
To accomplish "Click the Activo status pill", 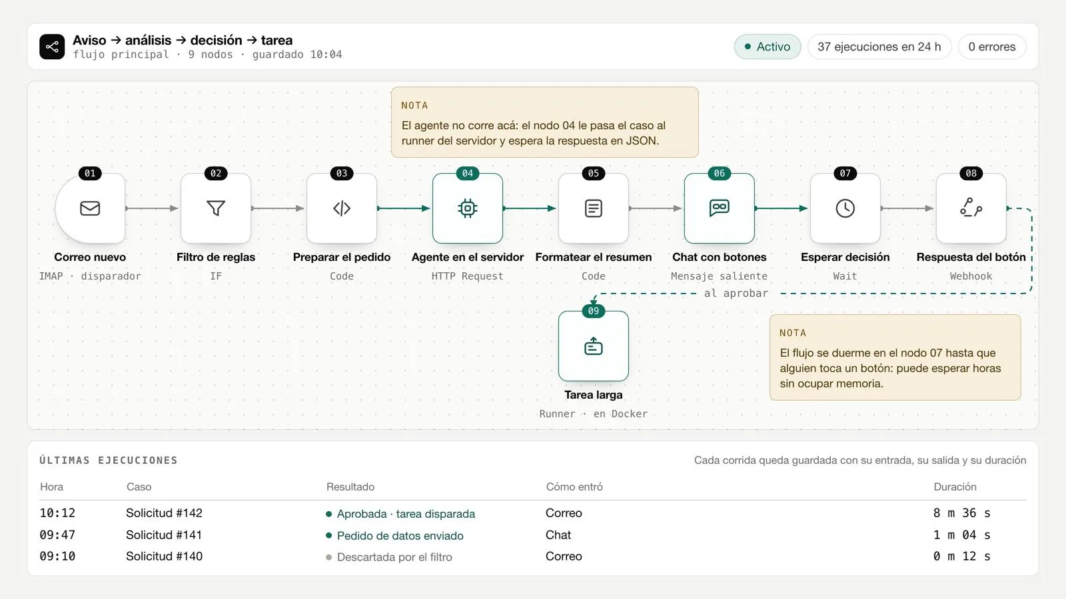I will 768,47.
